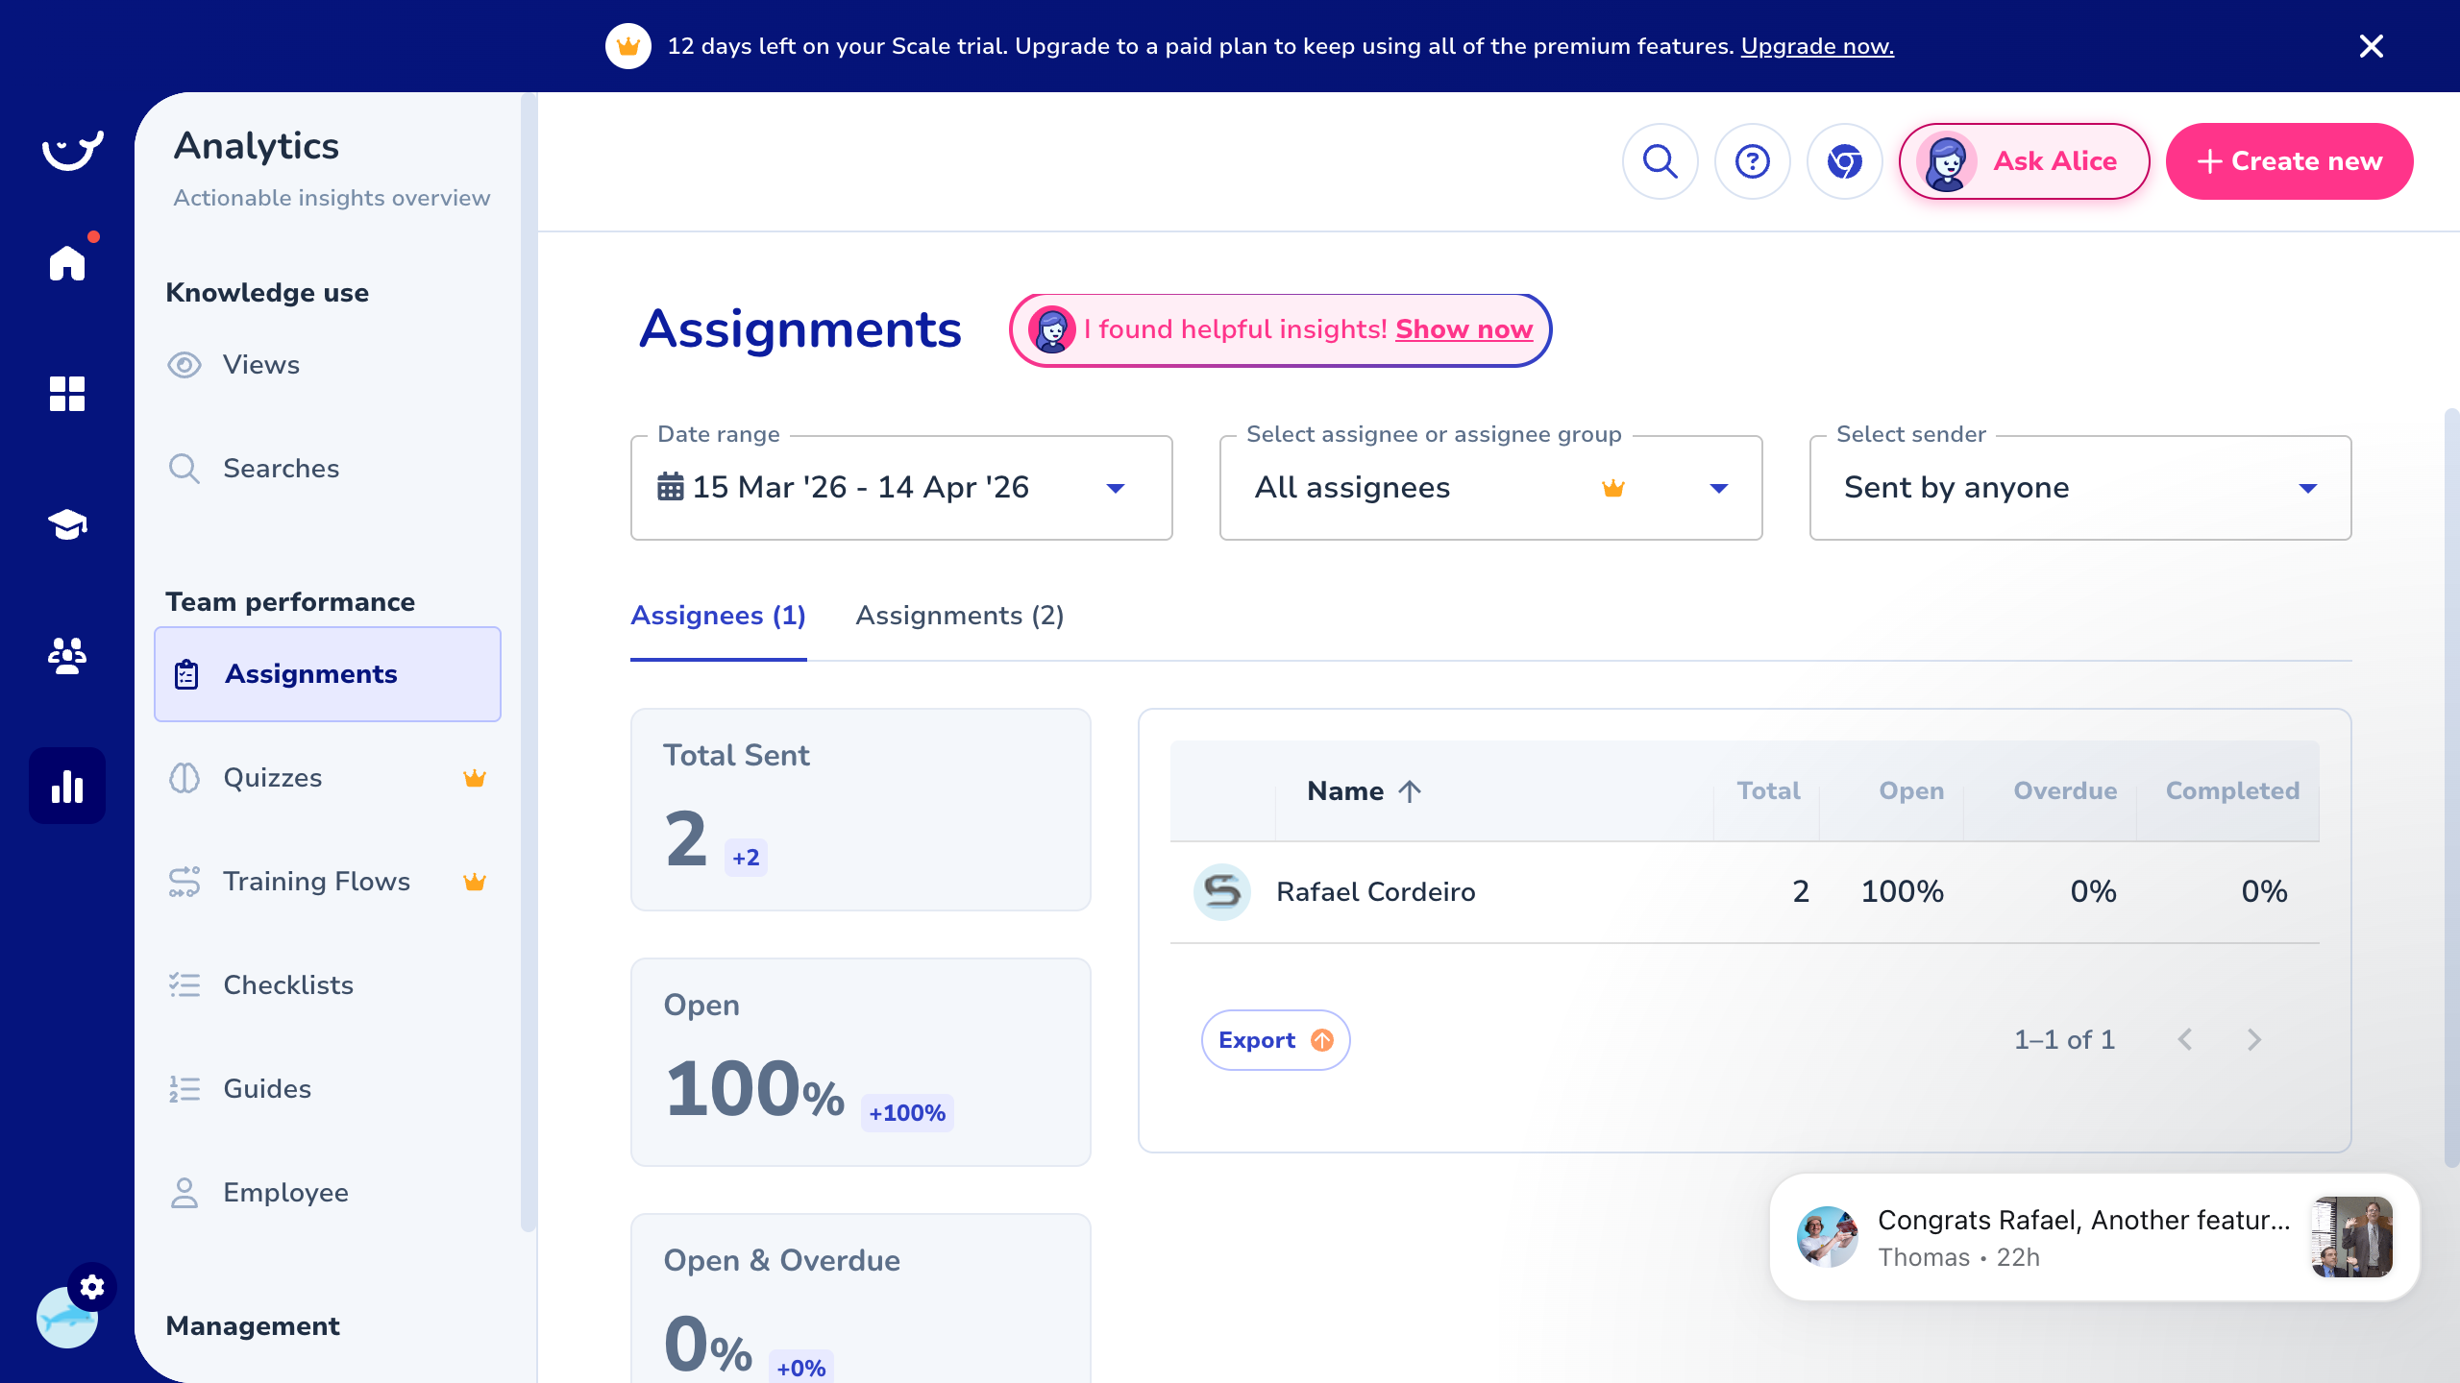Open help via the question mark icon
Image resolution: width=2460 pixels, height=1383 pixels.
click(x=1753, y=161)
